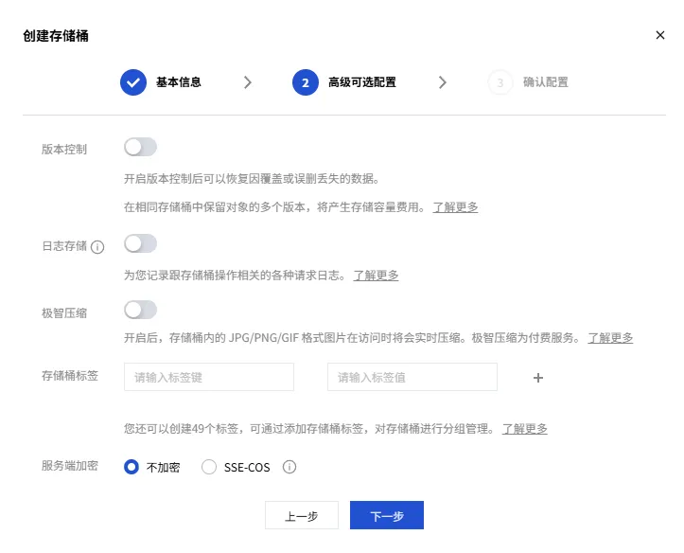Click the step 3 circle icon
The height and width of the screenshot is (553, 684).
click(500, 82)
